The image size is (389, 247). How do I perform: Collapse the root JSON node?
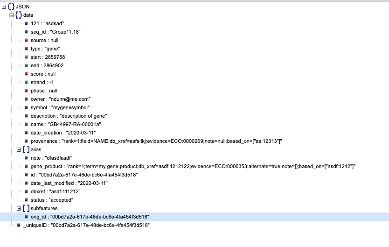(4, 7)
